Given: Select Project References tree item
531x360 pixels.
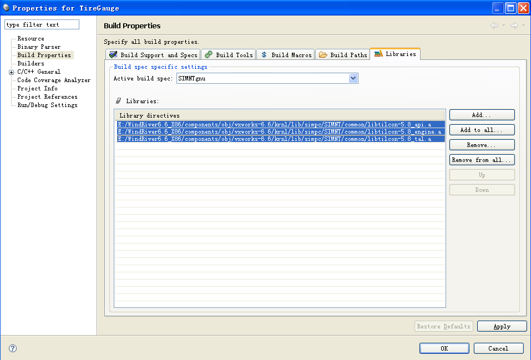Looking at the screenshot, I should pos(47,97).
